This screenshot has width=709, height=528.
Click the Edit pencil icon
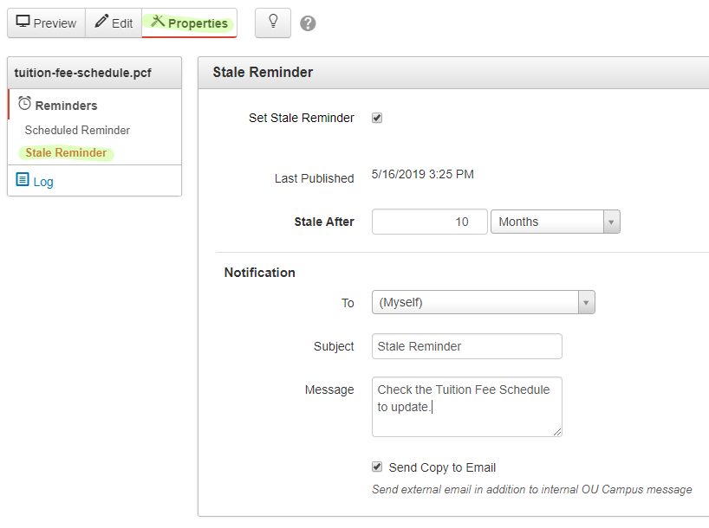[101, 23]
